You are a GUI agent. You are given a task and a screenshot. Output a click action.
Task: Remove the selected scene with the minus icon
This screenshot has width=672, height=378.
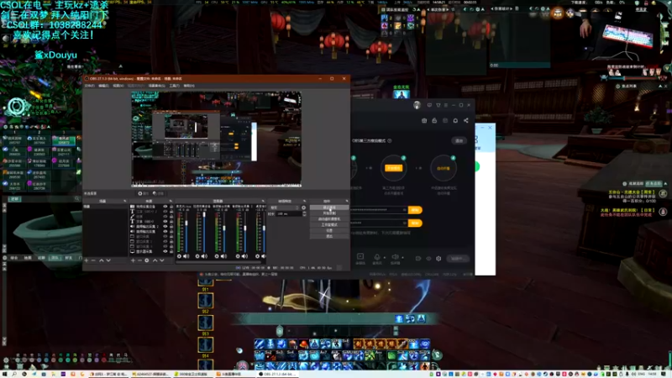pos(93,260)
